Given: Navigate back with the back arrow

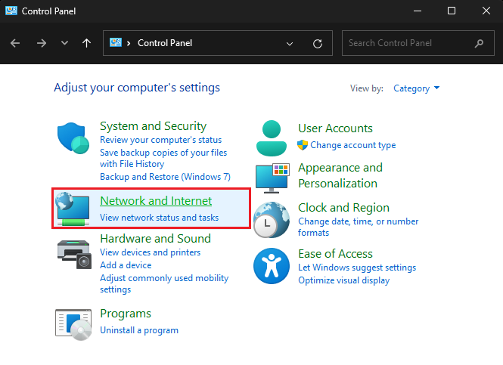Looking at the screenshot, I should 16,43.
